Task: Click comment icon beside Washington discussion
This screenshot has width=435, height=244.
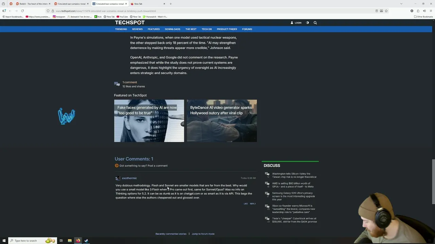Action: pyautogui.click(x=267, y=174)
